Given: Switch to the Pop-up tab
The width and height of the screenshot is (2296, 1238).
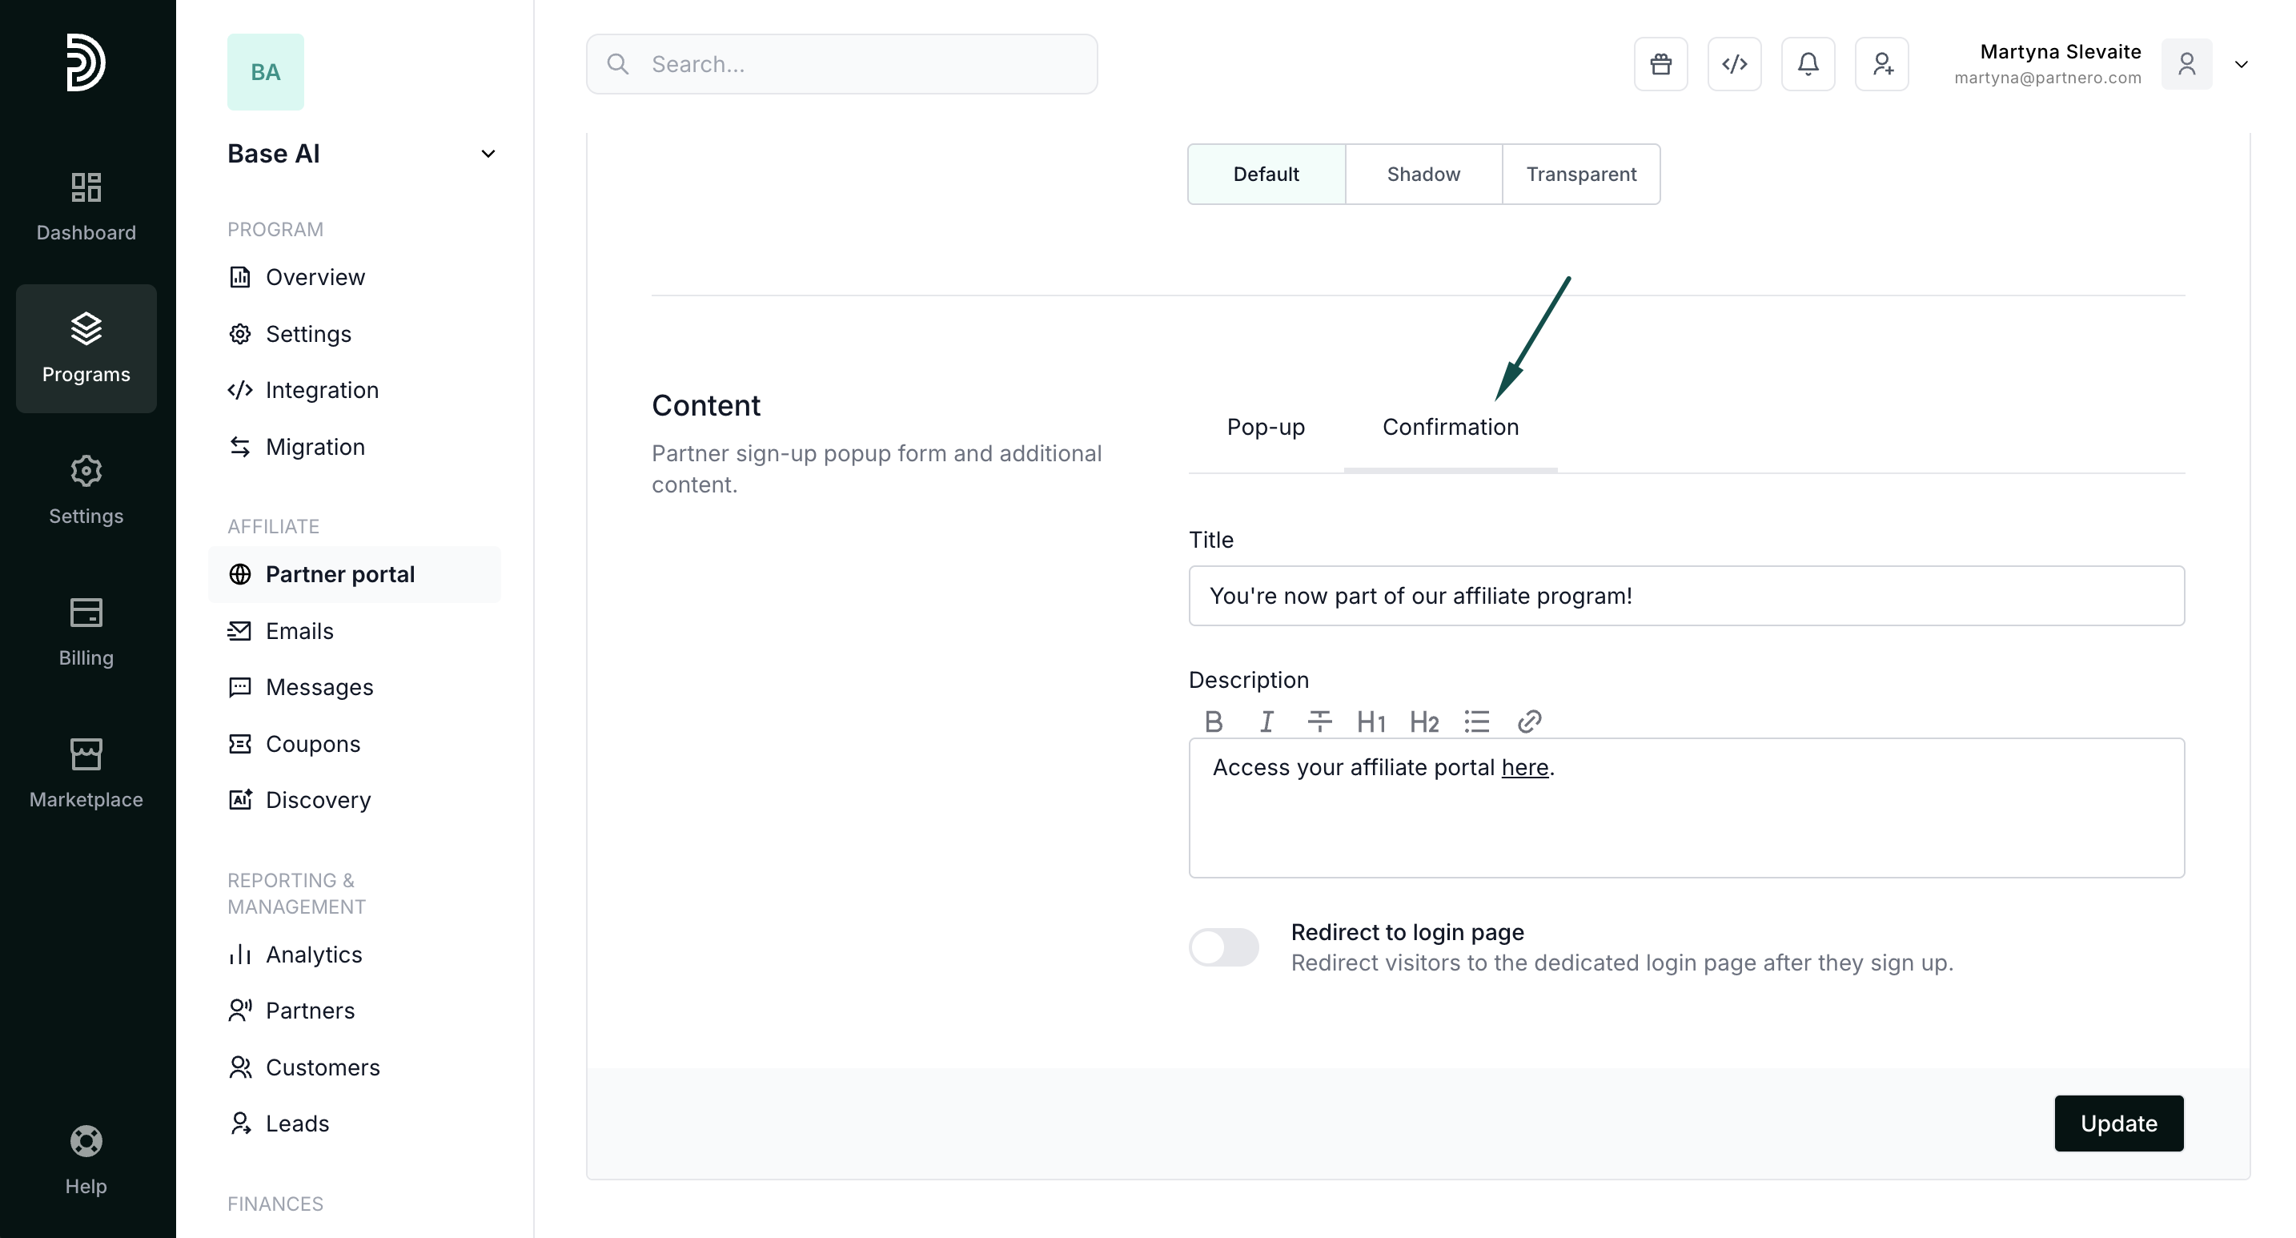Looking at the screenshot, I should [x=1266, y=427].
